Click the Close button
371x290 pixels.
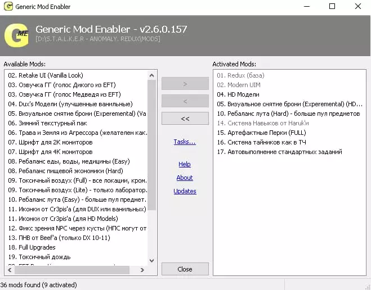click(x=185, y=269)
